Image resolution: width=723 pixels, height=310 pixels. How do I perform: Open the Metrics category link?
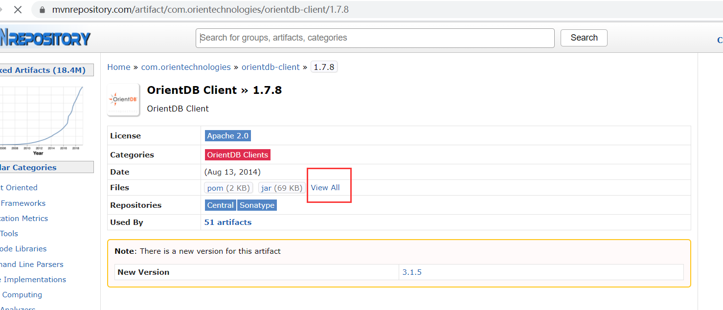click(24, 219)
